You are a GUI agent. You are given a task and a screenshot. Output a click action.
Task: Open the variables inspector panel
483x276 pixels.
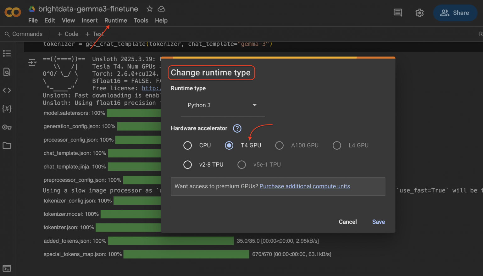[7, 109]
